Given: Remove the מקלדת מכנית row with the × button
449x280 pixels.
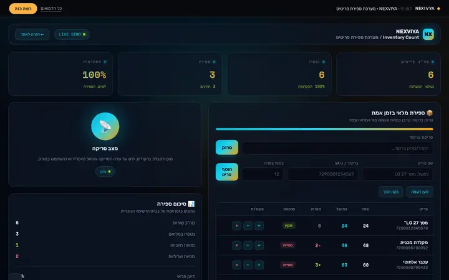Looking at the screenshot, I should (236, 245).
